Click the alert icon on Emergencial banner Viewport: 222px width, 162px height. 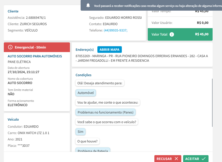(10, 47)
